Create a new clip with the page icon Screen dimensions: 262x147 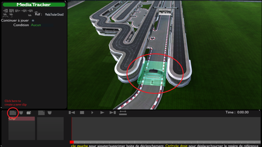pos(13,113)
